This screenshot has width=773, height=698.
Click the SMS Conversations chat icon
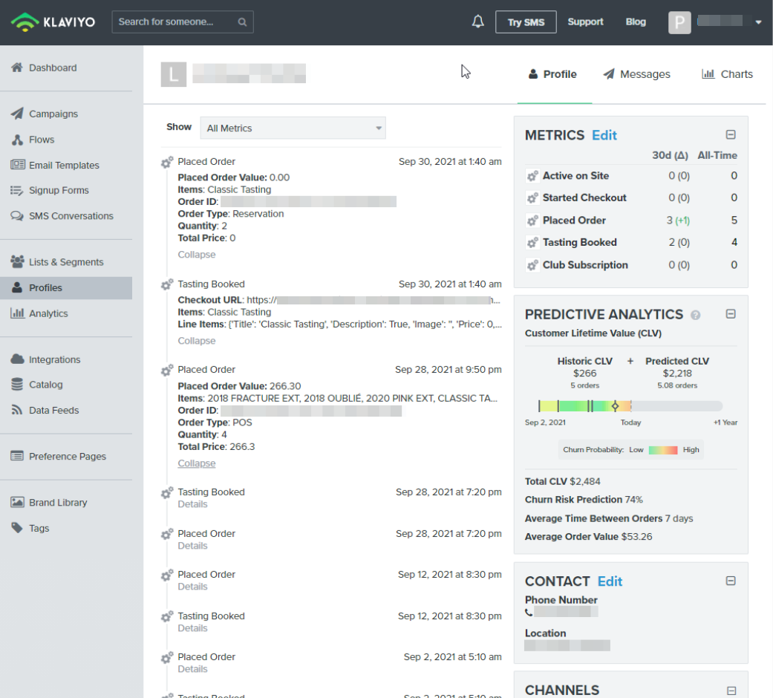click(x=17, y=216)
